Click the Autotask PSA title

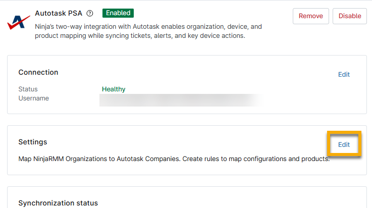click(59, 13)
